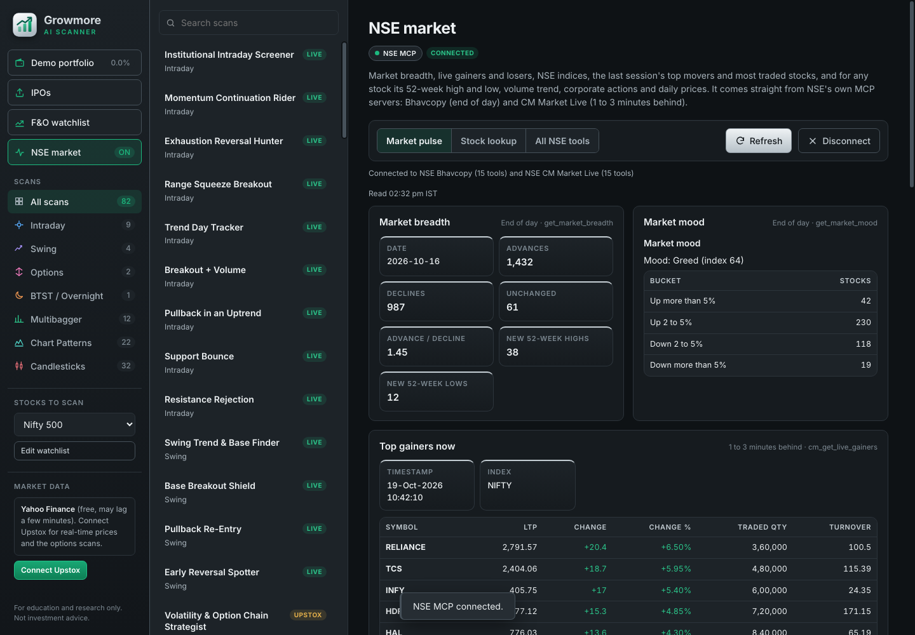Click the Chart Patterns icon

(19, 343)
